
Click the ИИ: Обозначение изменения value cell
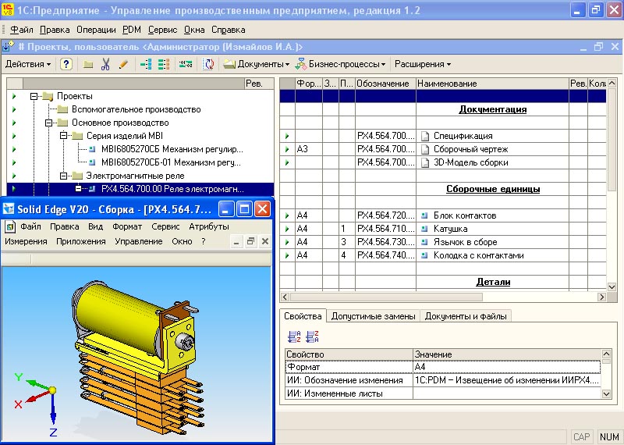tap(506, 380)
